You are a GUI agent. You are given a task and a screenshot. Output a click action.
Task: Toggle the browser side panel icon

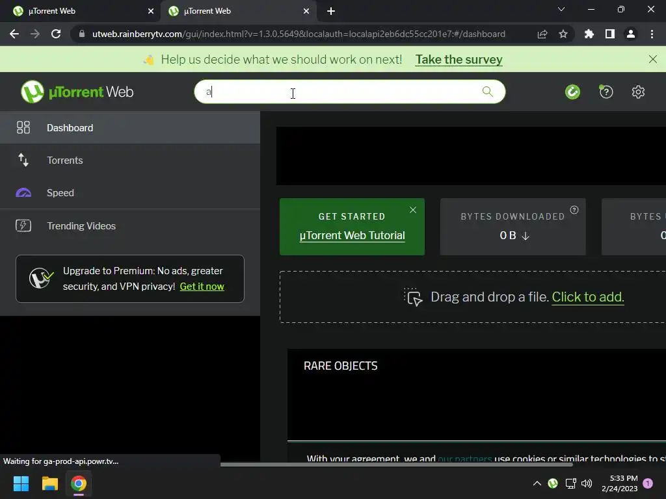[x=610, y=34]
